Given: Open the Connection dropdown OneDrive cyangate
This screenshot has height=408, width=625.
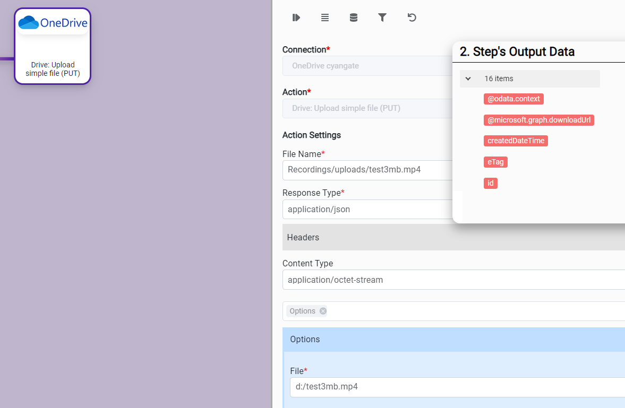Looking at the screenshot, I should click(x=366, y=66).
